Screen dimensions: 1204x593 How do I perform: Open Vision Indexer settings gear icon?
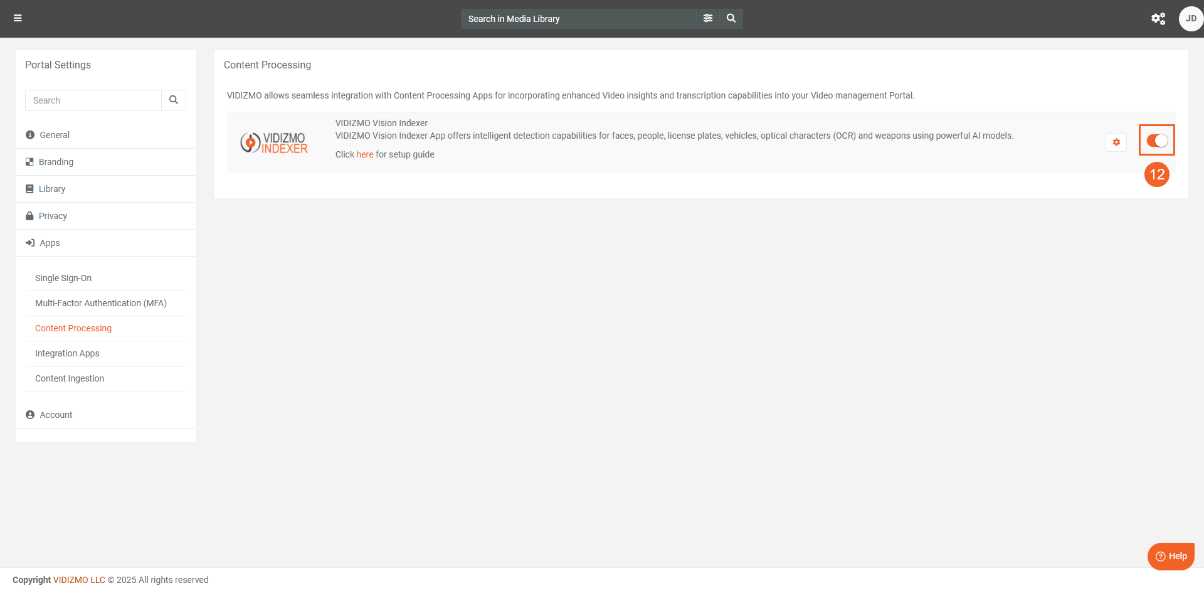tap(1116, 142)
